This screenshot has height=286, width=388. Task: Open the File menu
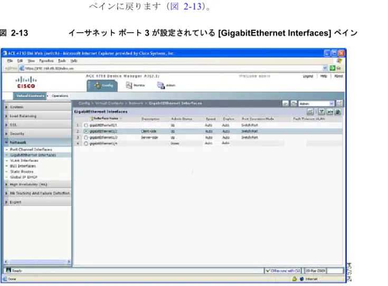coord(10,61)
